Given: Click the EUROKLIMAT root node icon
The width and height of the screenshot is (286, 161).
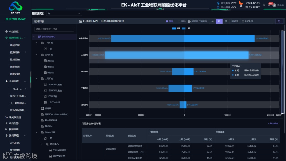Looking at the screenshot, I should point(39,37).
